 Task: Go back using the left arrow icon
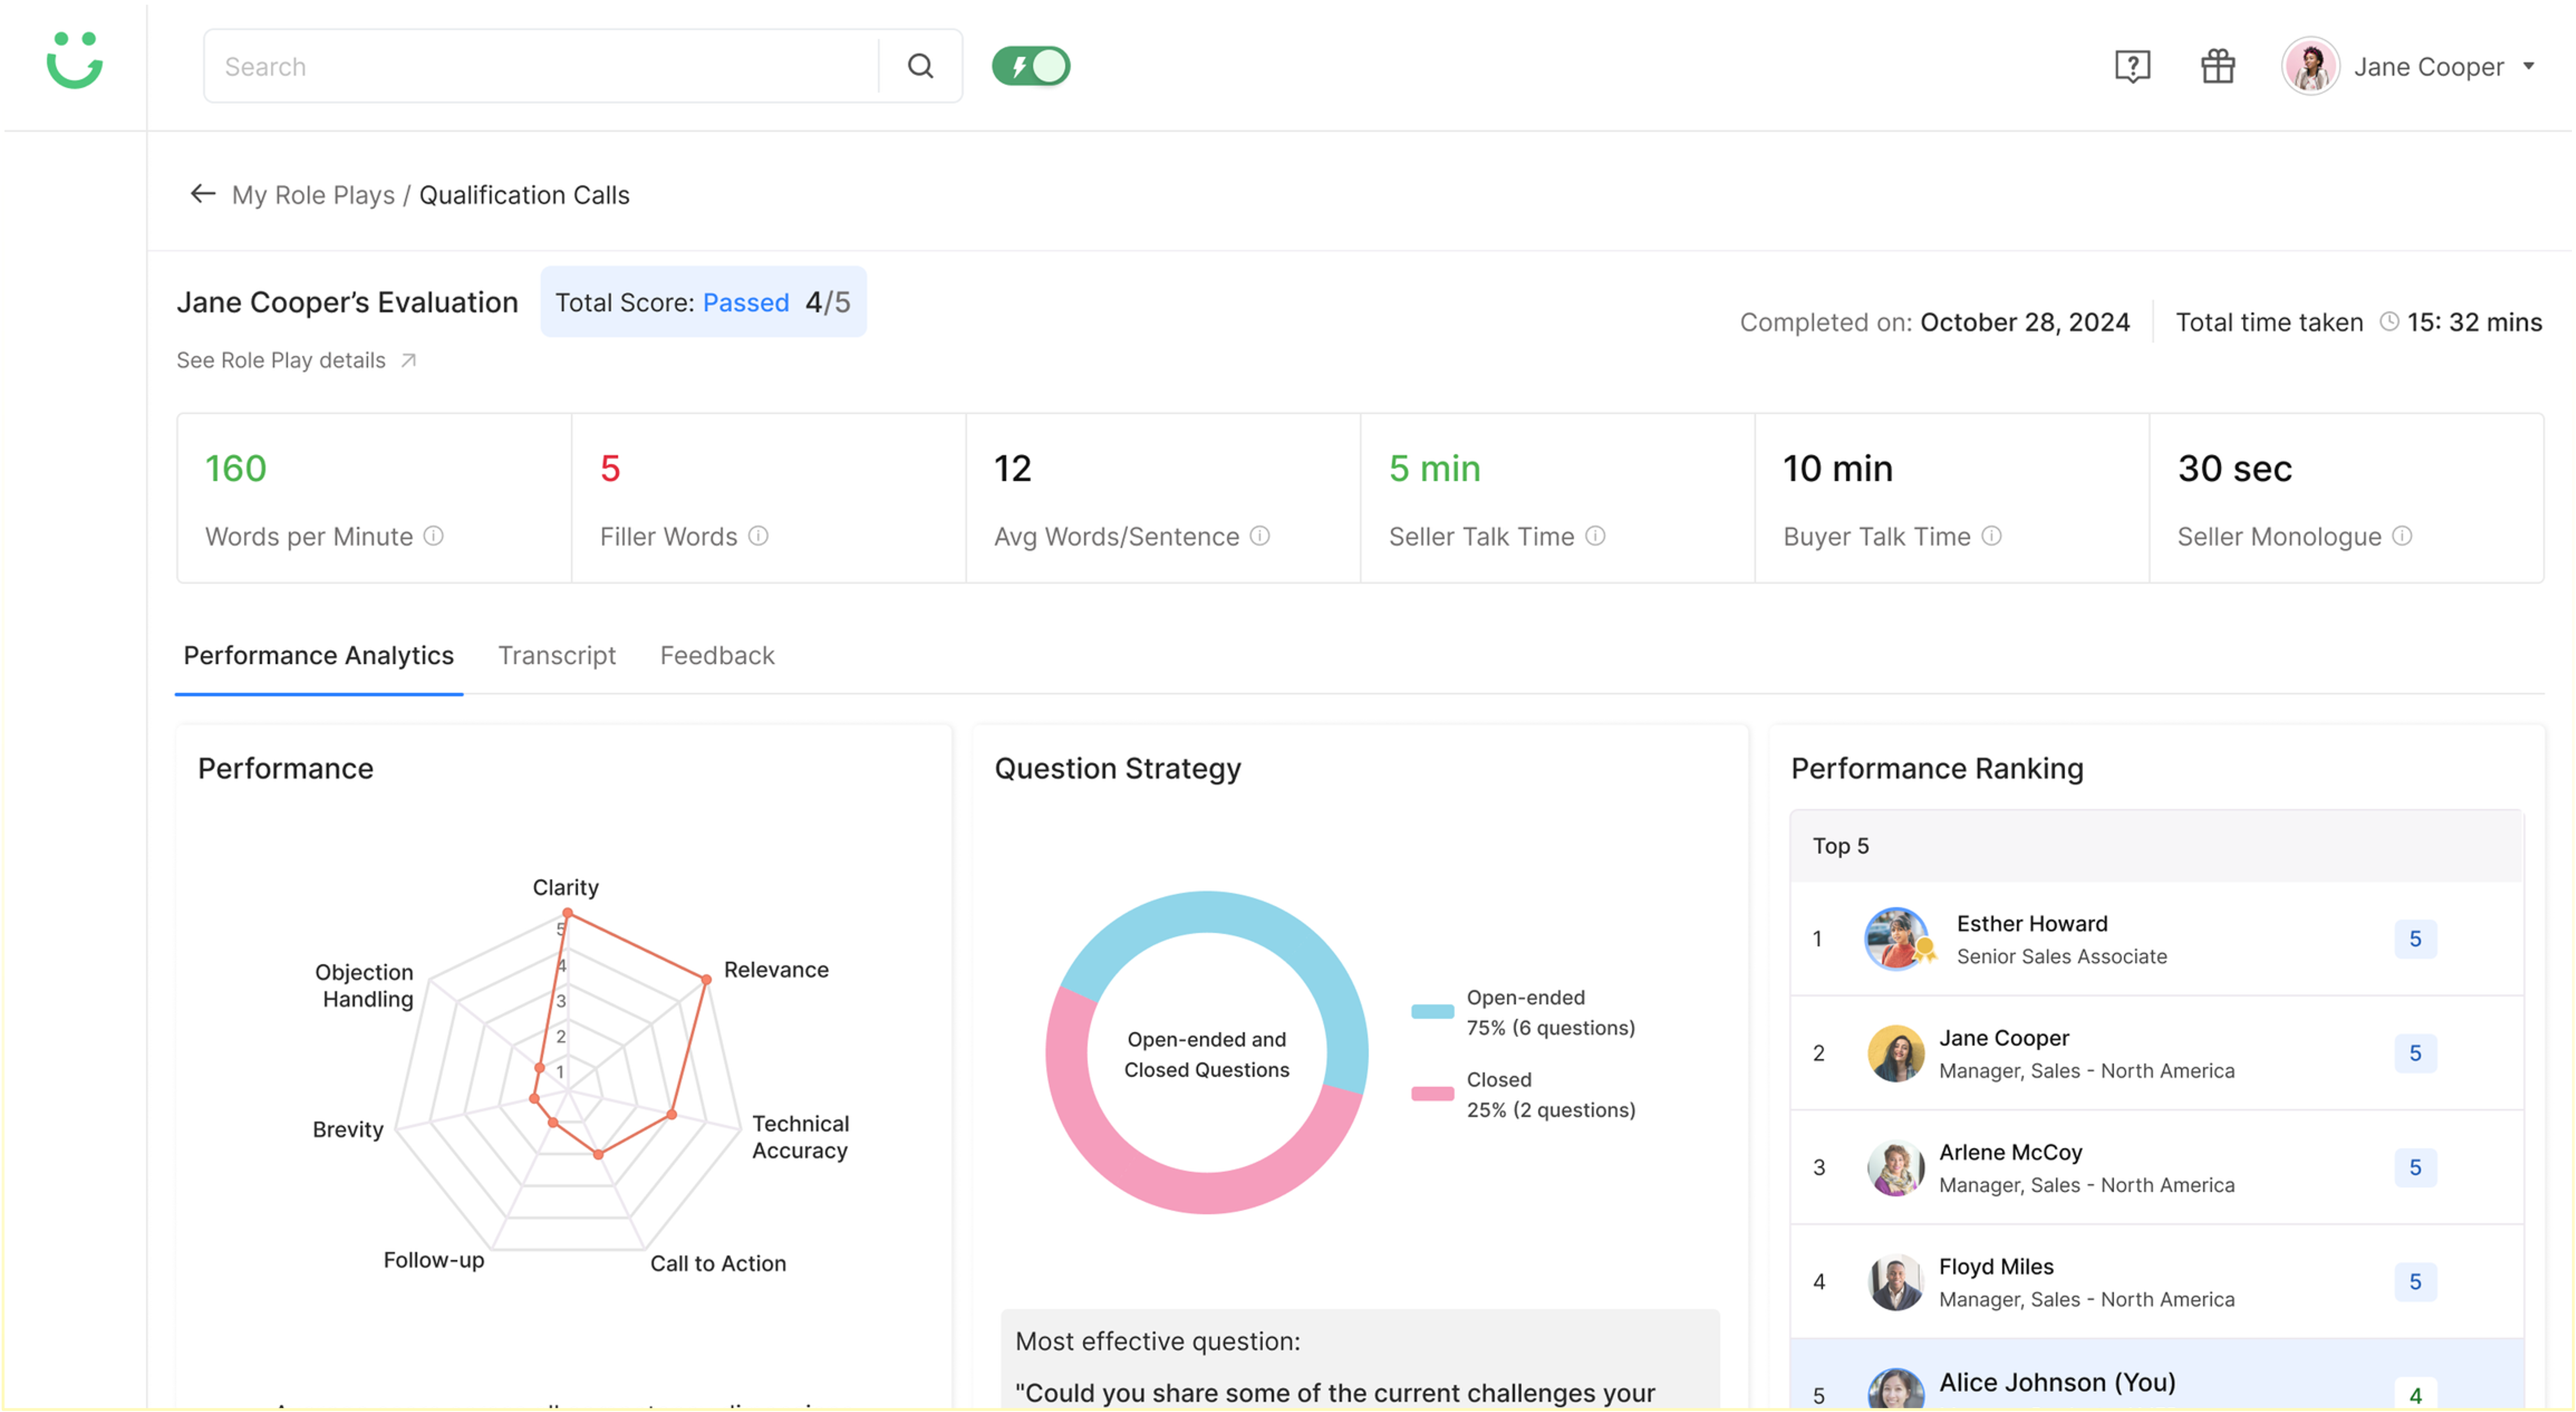click(203, 194)
